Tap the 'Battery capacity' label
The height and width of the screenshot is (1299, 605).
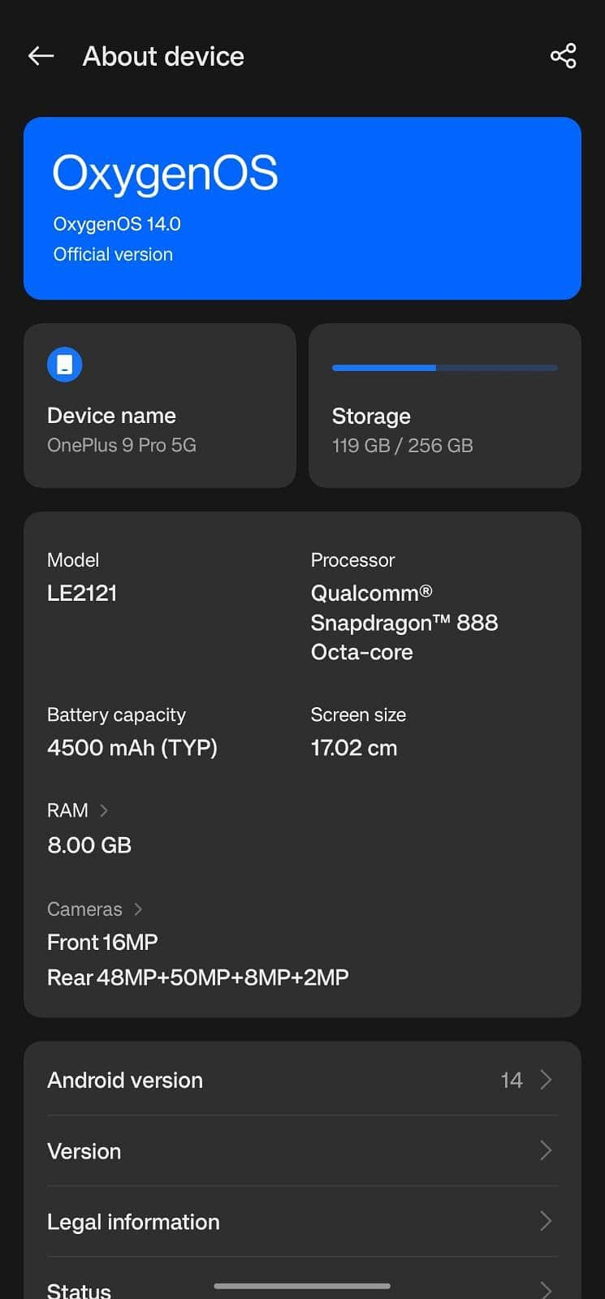[x=116, y=715]
